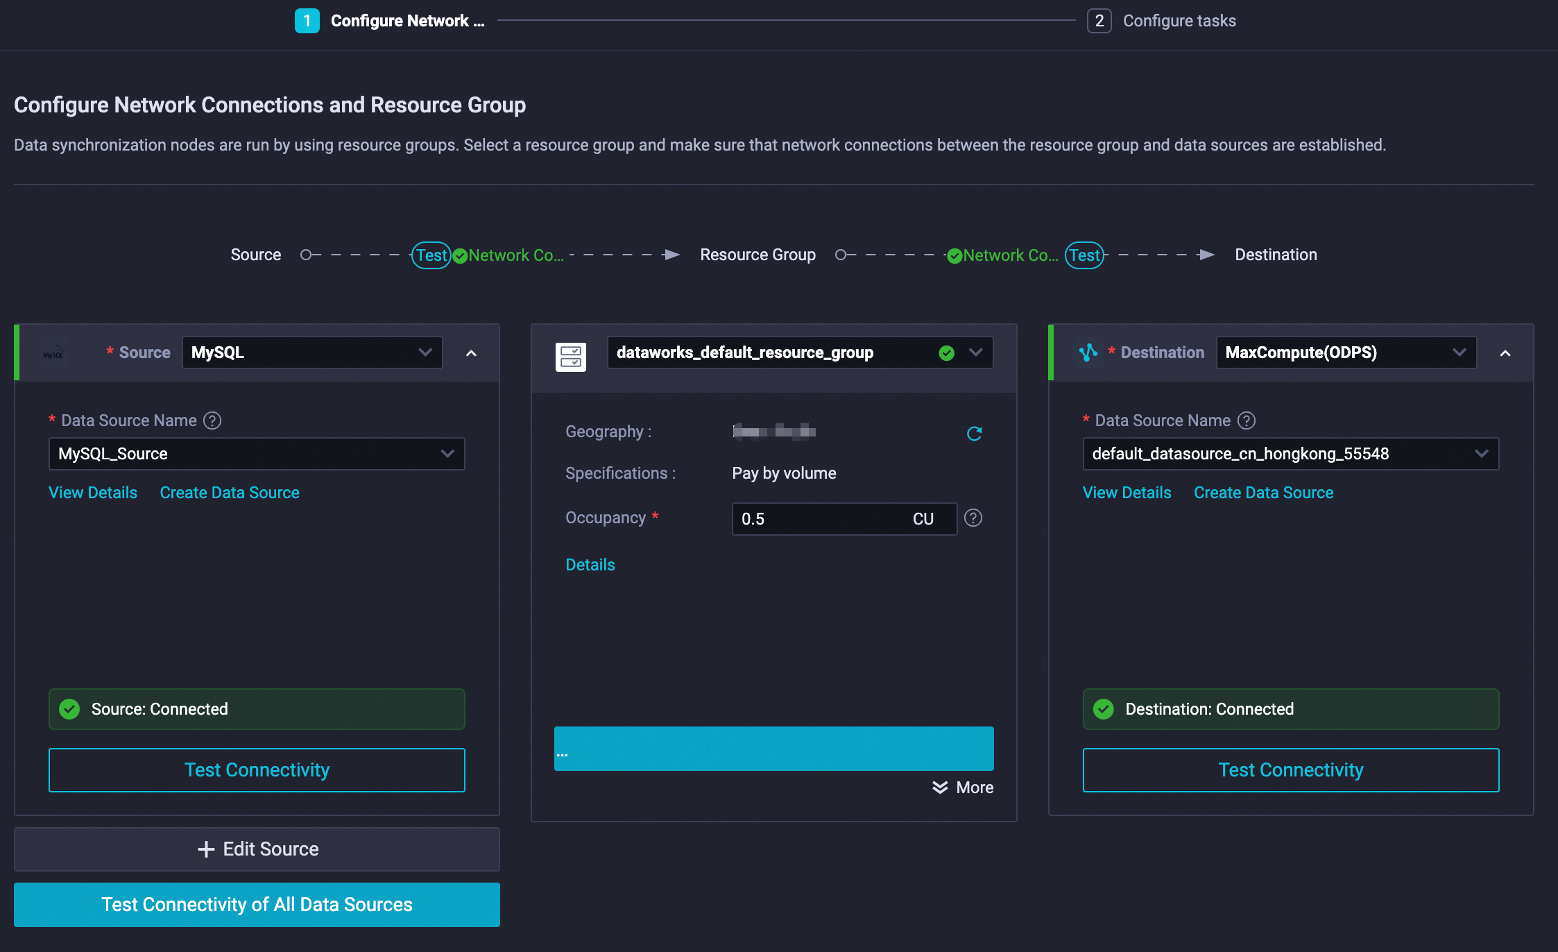Click source Network Co... status label
The image size is (1558, 952).
[x=516, y=255]
